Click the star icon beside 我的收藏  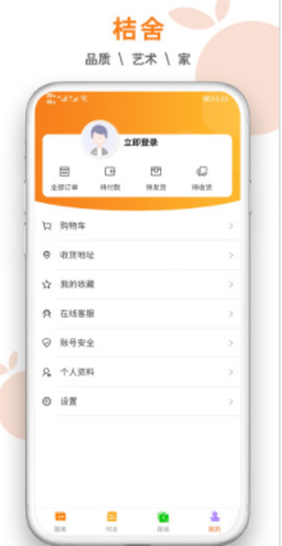point(47,284)
